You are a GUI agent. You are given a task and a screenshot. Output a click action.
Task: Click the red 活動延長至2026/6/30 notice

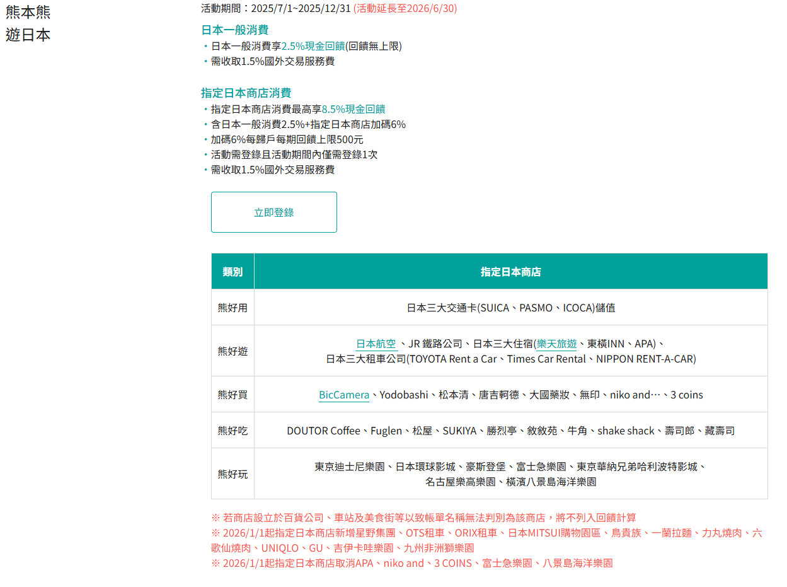[405, 8]
